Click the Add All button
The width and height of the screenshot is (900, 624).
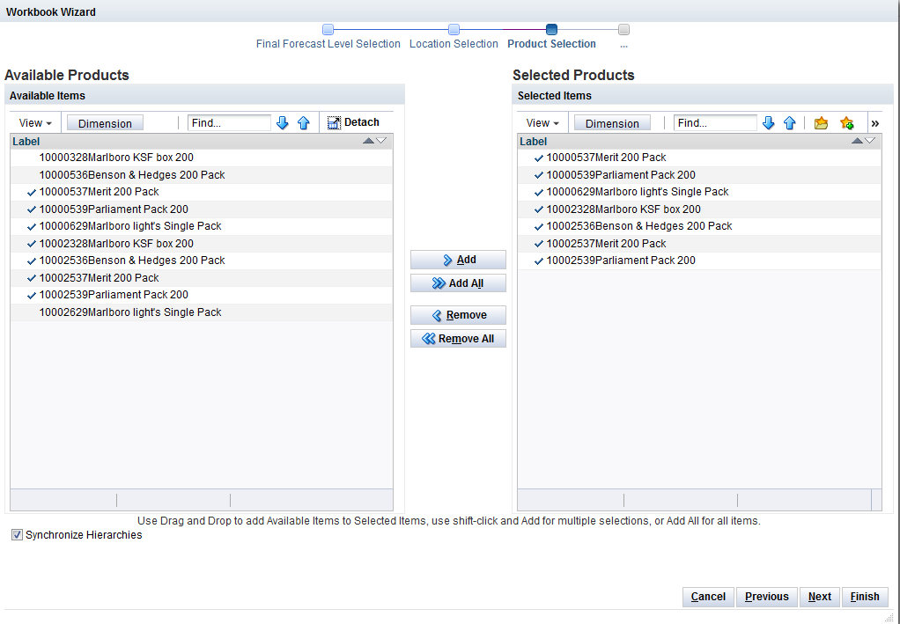(458, 283)
